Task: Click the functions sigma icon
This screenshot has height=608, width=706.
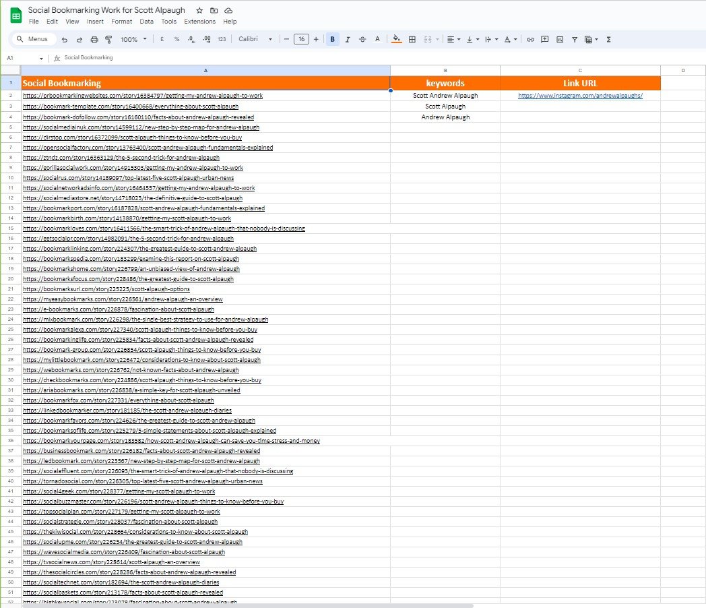Action: point(609,40)
